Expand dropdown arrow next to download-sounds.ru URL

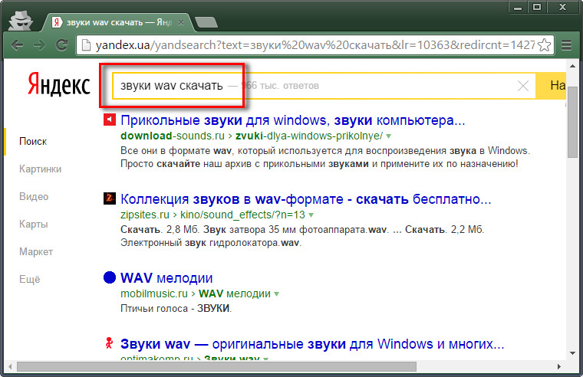click(389, 136)
